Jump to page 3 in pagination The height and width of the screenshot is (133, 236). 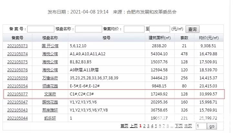click(x=148, y=126)
